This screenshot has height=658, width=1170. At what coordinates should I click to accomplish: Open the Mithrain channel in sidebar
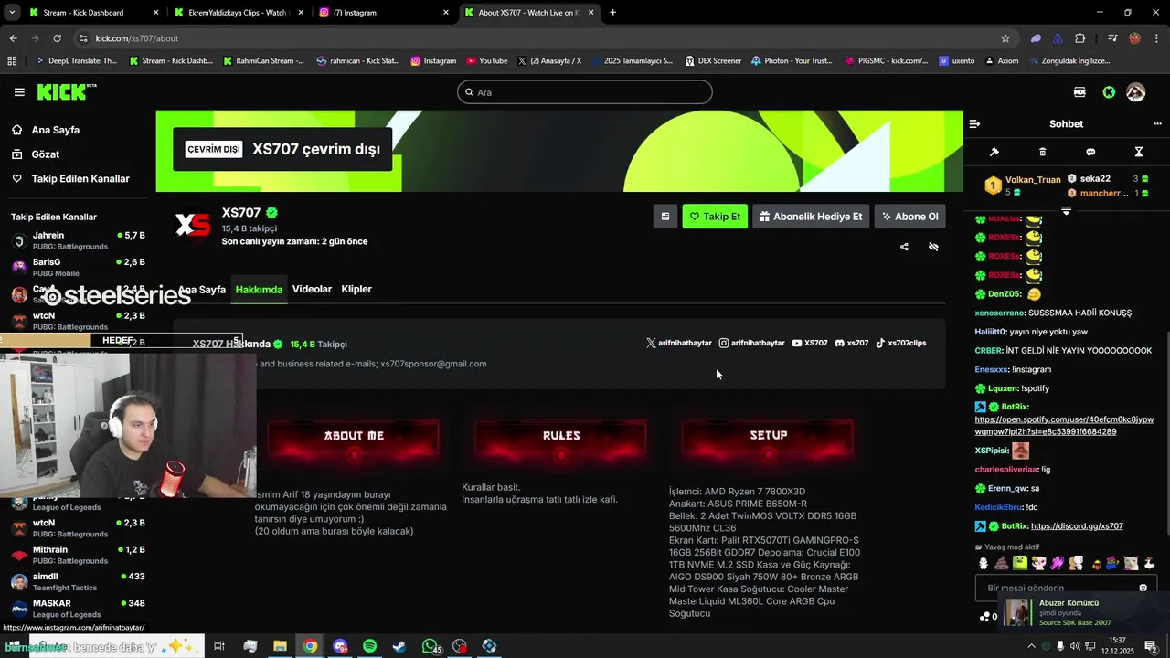tap(78, 555)
